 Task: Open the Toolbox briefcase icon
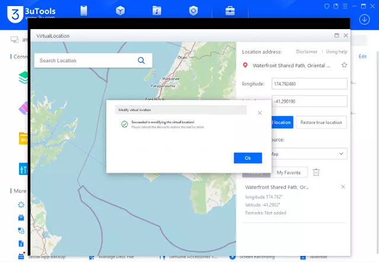coord(230,11)
